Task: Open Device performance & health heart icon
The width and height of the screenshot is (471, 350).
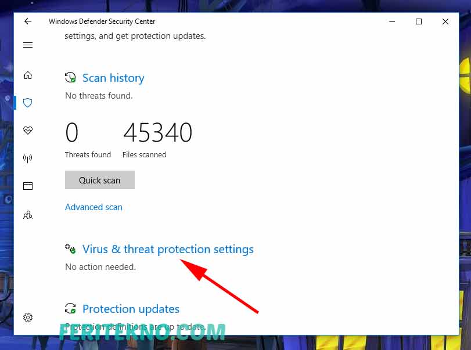Action: pyautogui.click(x=28, y=130)
